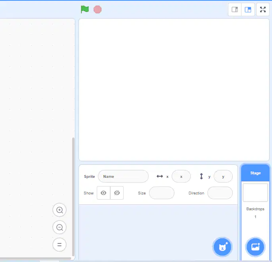Viewport: 272px width, 262px height.
Task: Hide the sprite with crossed eye icon
Action: [x=117, y=193]
